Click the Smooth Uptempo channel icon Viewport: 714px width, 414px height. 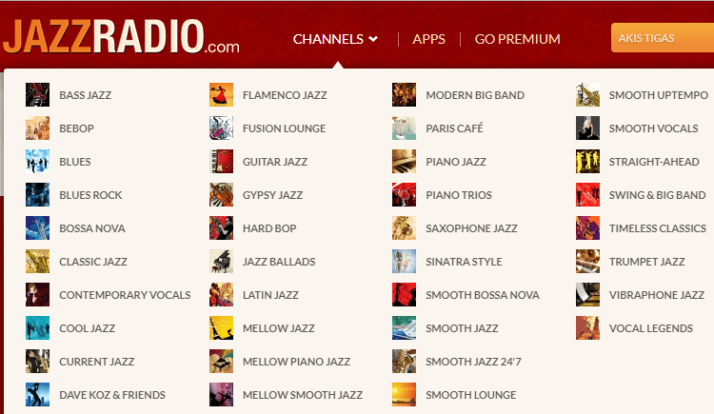(x=587, y=95)
